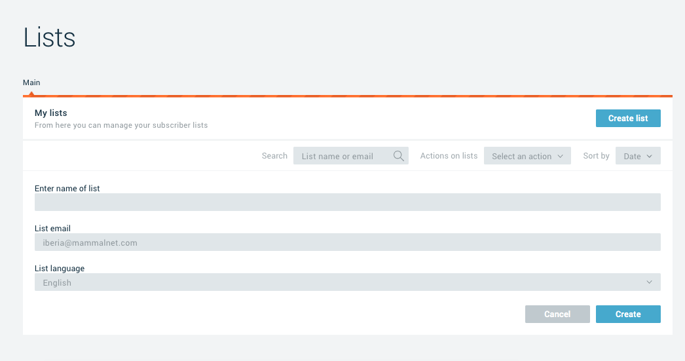Click the Create button to submit the form
685x361 pixels.
coord(628,314)
